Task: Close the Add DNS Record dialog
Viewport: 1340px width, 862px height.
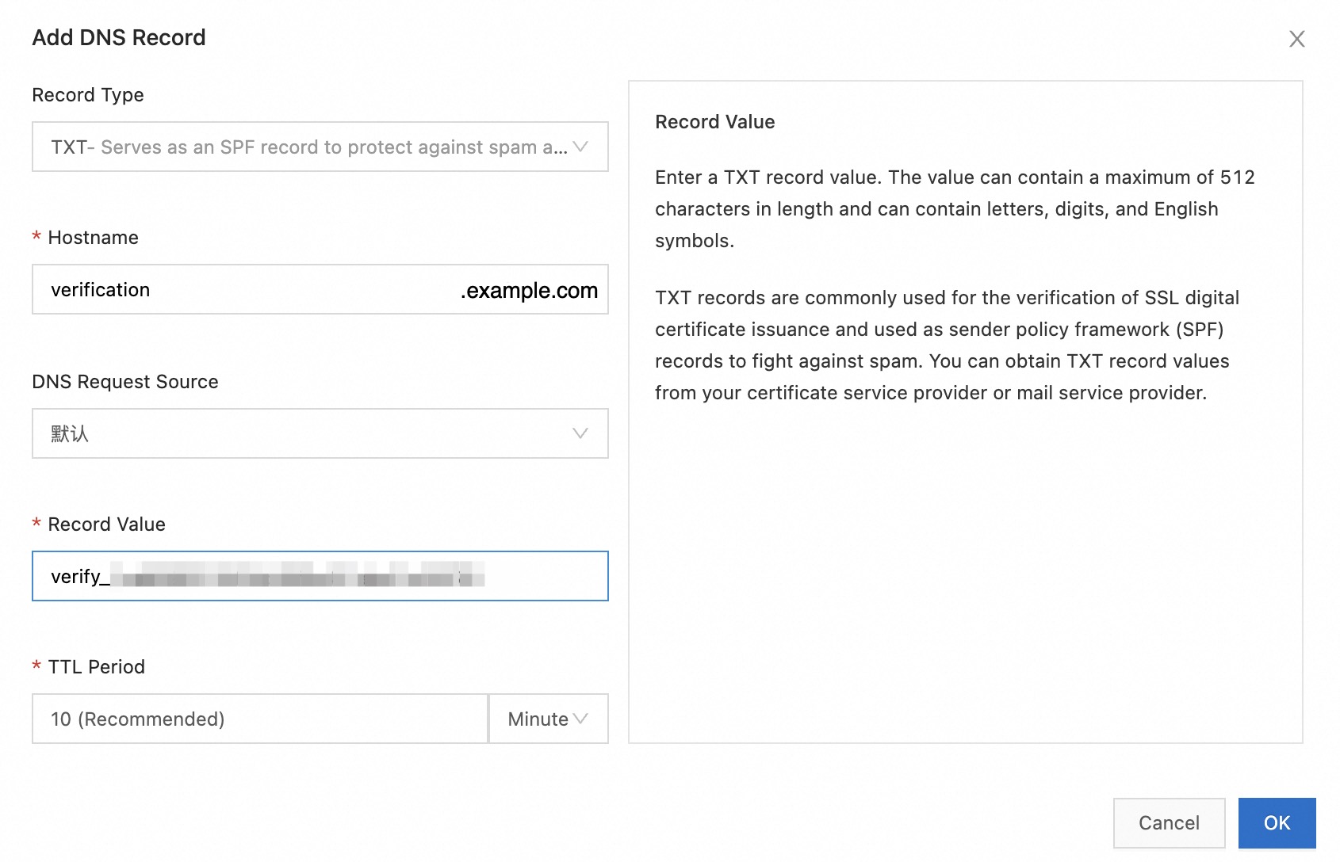Action: click(x=1296, y=39)
